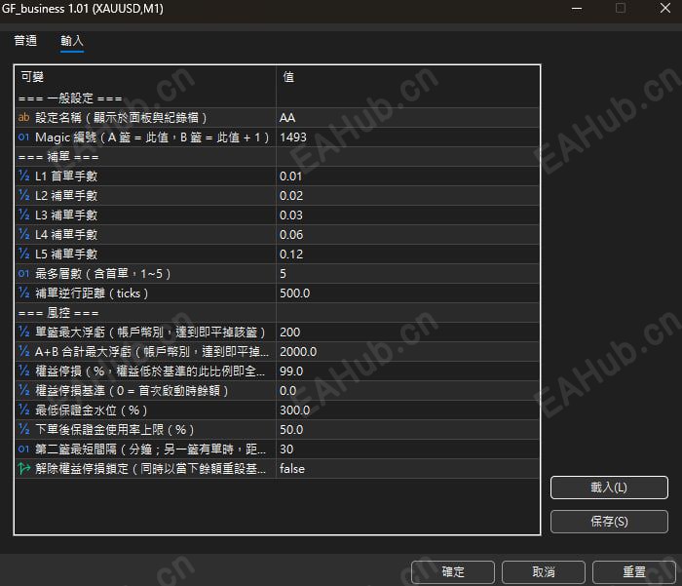This screenshot has width=682, height=586.
Task: Click the string type icon beside 設定名稱
Action: pyautogui.click(x=24, y=117)
